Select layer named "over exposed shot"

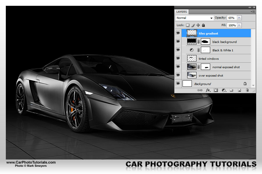(211, 75)
